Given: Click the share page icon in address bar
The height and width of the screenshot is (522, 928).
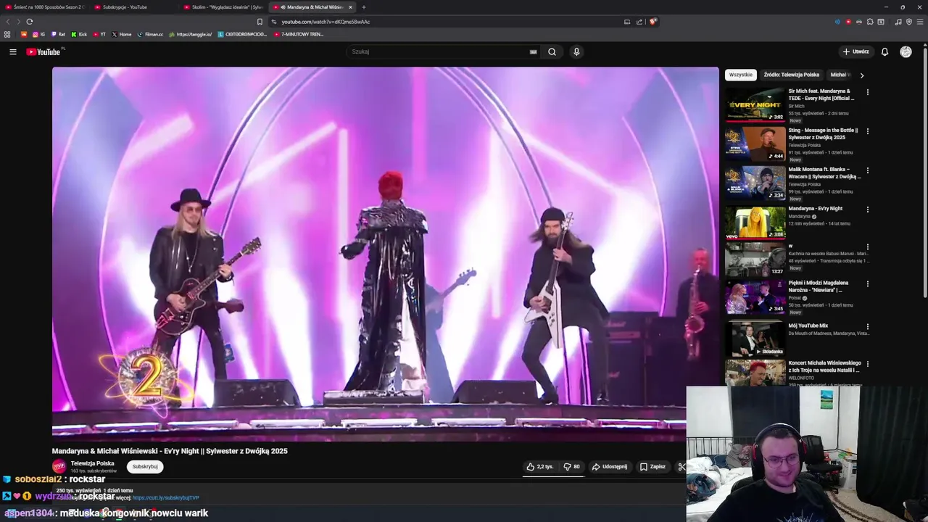Looking at the screenshot, I should tap(639, 22).
